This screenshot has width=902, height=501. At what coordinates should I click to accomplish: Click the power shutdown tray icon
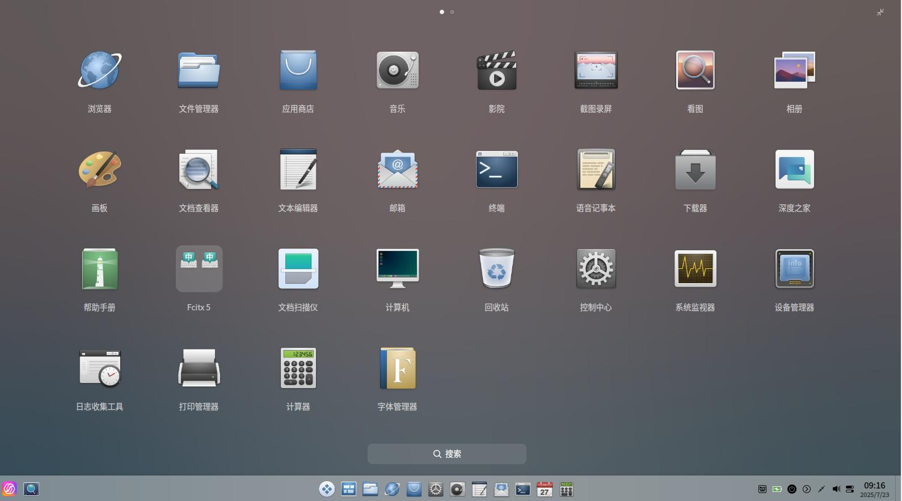[x=792, y=489]
